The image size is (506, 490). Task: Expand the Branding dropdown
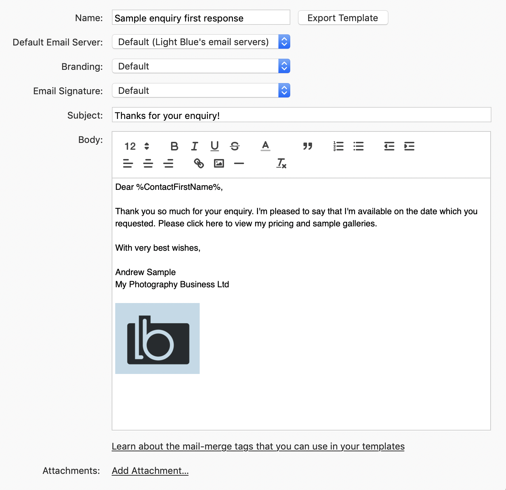tap(201, 66)
